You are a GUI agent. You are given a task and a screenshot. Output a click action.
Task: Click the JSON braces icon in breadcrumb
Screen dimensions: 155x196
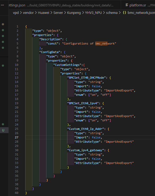[x=124, y=13]
